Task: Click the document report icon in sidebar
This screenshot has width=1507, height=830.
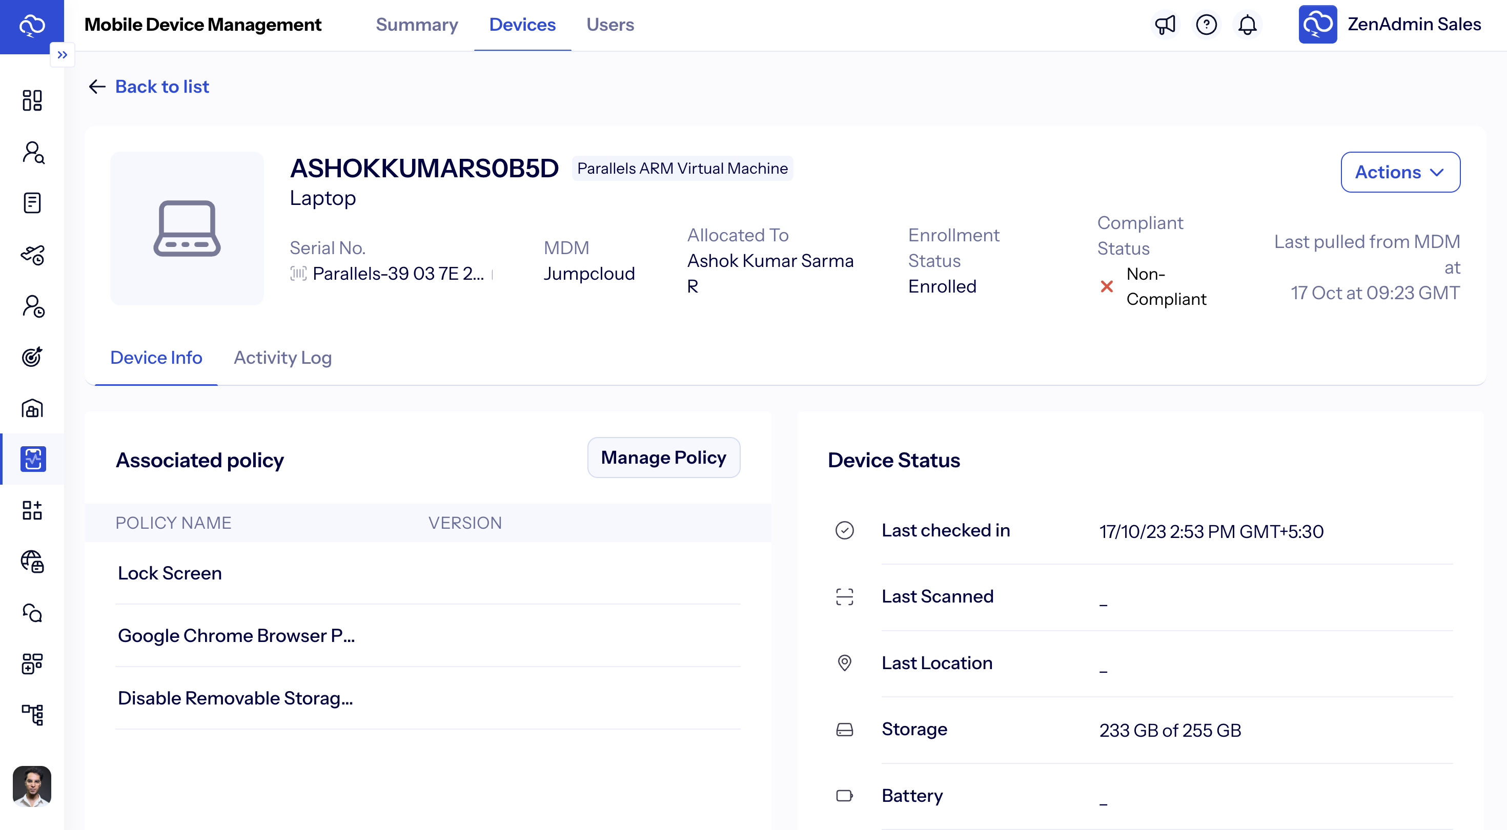Action: pos(33,202)
